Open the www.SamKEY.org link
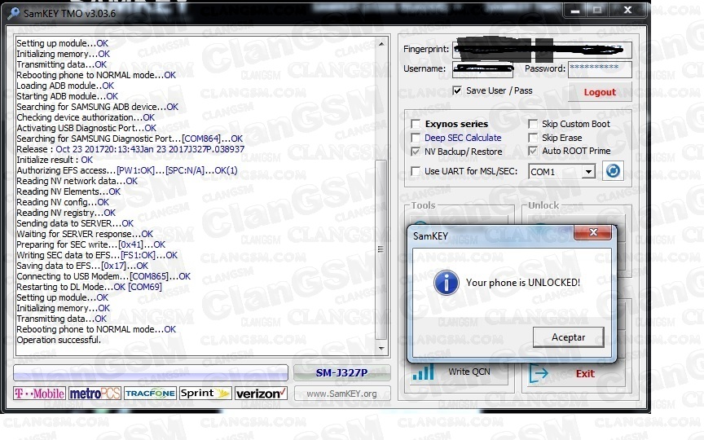The width and height of the screenshot is (704, 440). tap(341, 394)
